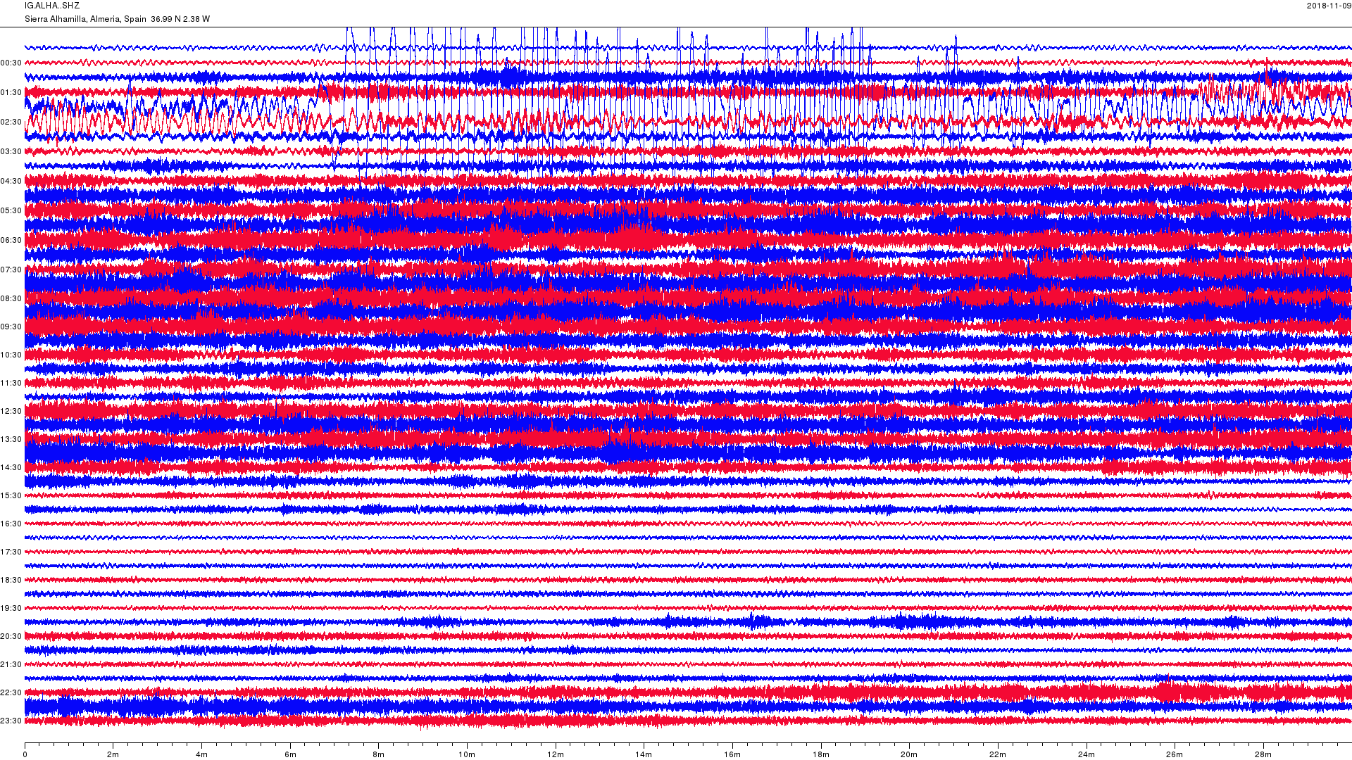This screenshot has height=760, width=1352.
Task: Select the 21:30 time label
Action: pos(11,665)
